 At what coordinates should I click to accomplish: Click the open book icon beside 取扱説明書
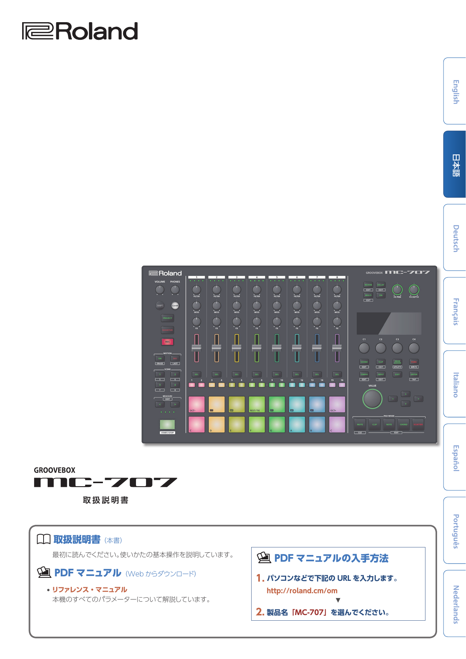(x=44, y=540)
